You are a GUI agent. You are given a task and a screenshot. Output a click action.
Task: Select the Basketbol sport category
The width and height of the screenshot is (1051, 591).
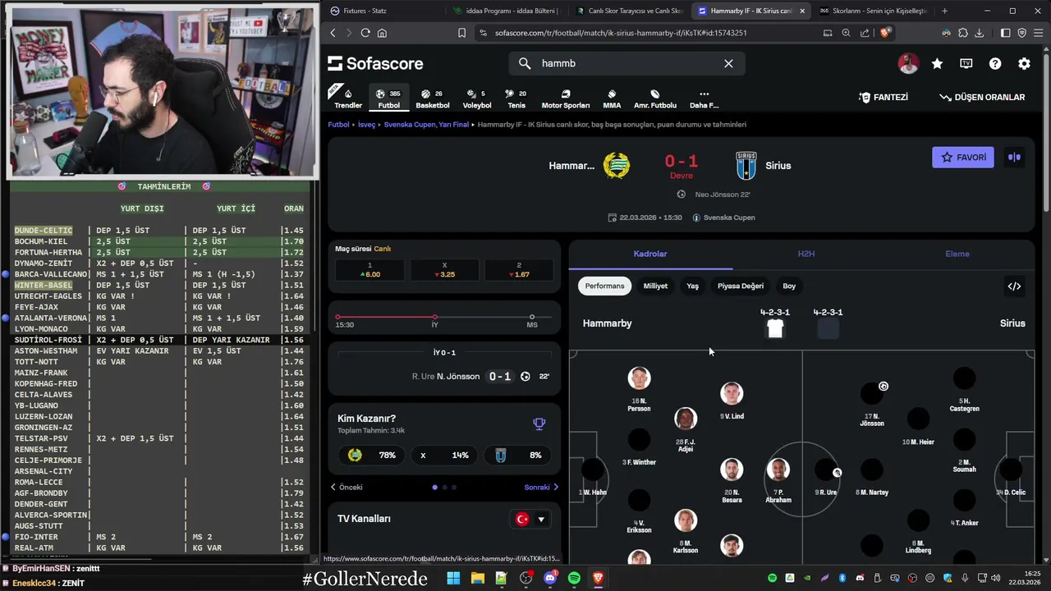(x=433, y=98)
